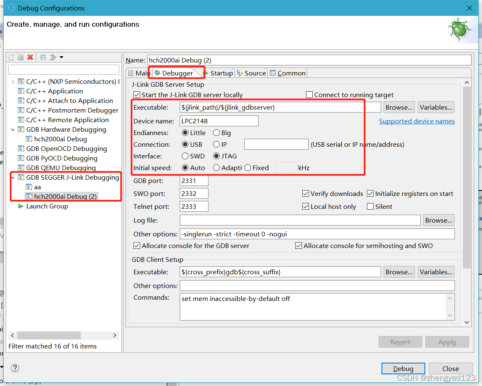Click the Duplicate launch configuration icon

point(20,57)
